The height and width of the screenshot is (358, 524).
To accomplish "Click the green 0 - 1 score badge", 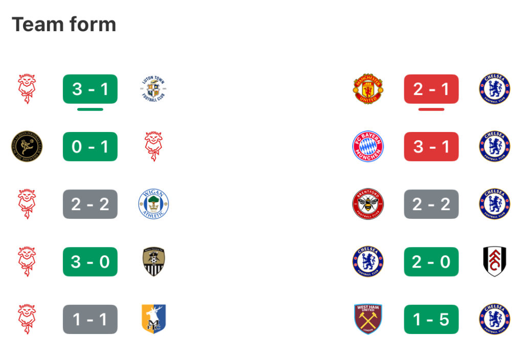I will tap(90, 147).
